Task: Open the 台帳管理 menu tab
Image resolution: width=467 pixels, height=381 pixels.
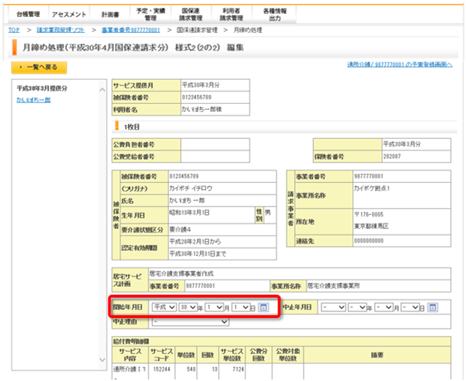Action: point(28,15)
